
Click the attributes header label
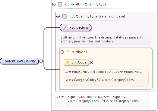click(x=79, y=52)
